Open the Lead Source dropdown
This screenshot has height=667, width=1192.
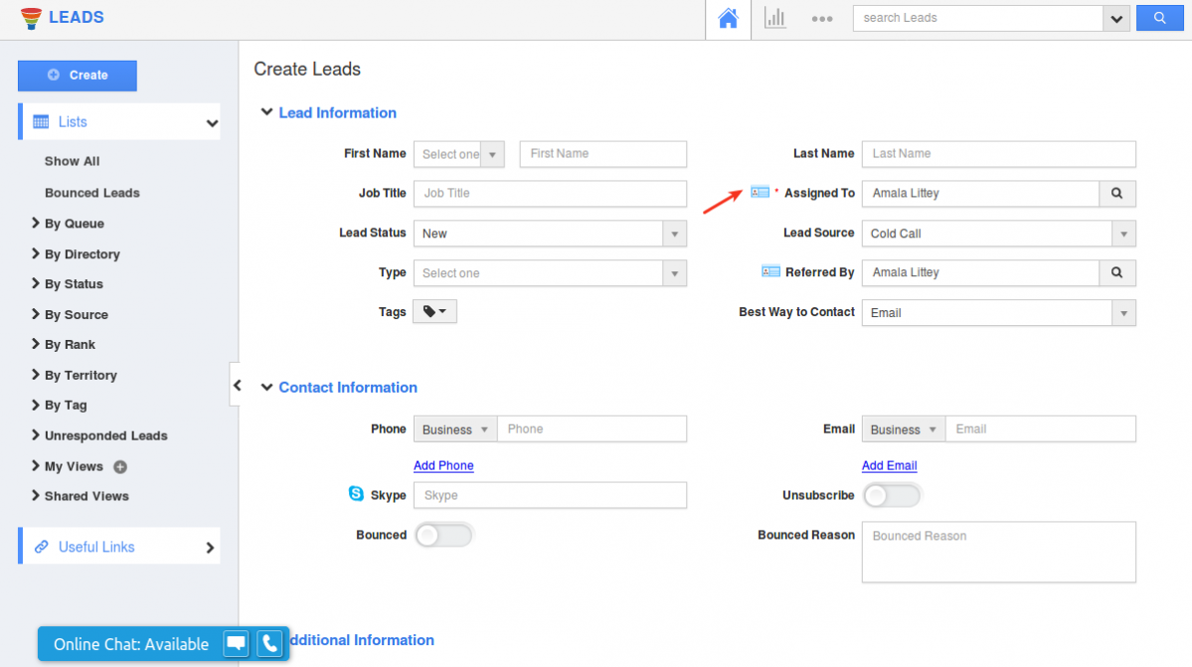pyautogui.click(x=998, y=234)
